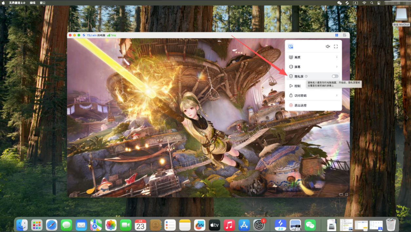Click the blue remote screen icon in panel
This screenshot has width=411, height=232.
pyautogui.click(x=290, y=46)
